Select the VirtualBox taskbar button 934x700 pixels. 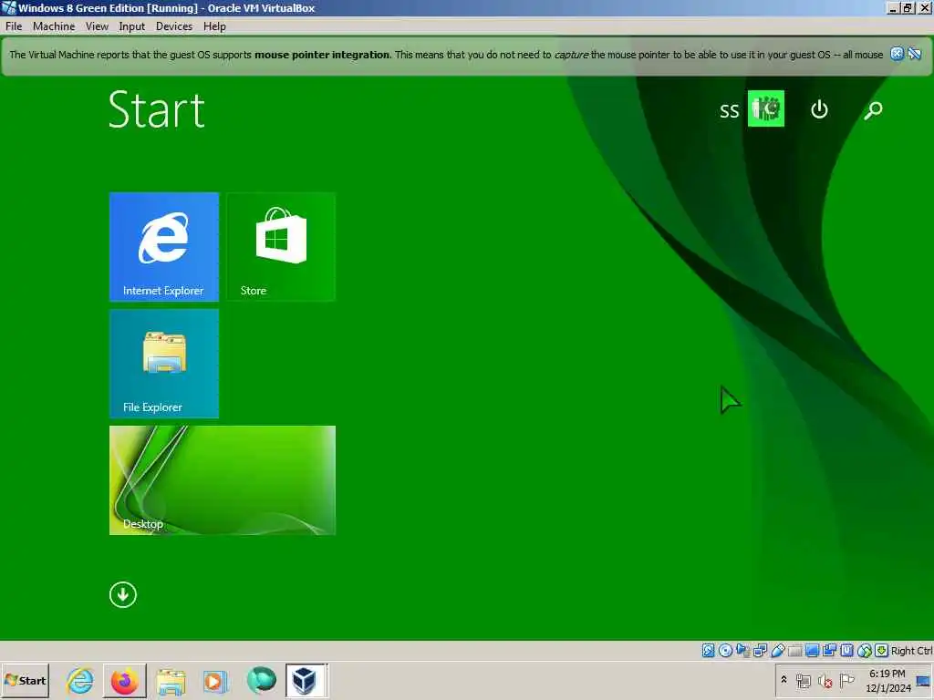click(x=306, y=680)
